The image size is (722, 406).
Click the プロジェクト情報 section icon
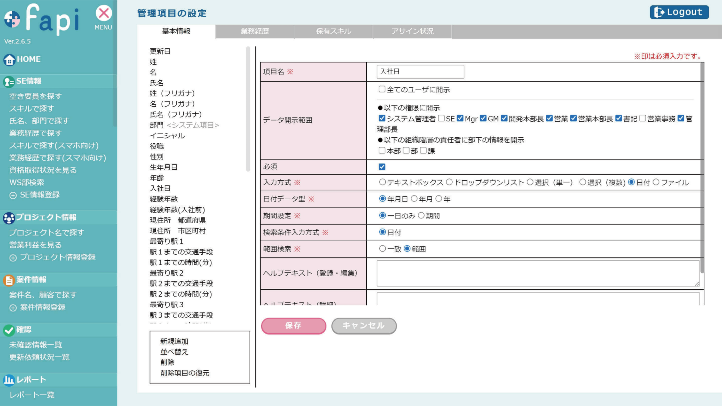pyautogui.click(x=8, y=218)
